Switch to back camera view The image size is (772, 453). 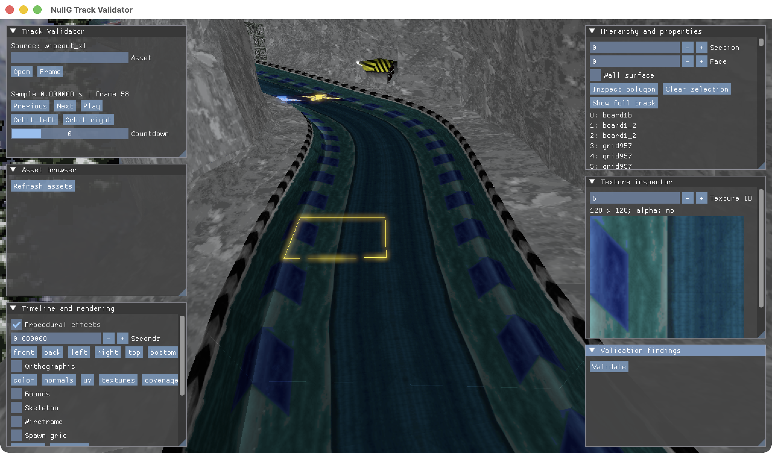pos(52,352)
